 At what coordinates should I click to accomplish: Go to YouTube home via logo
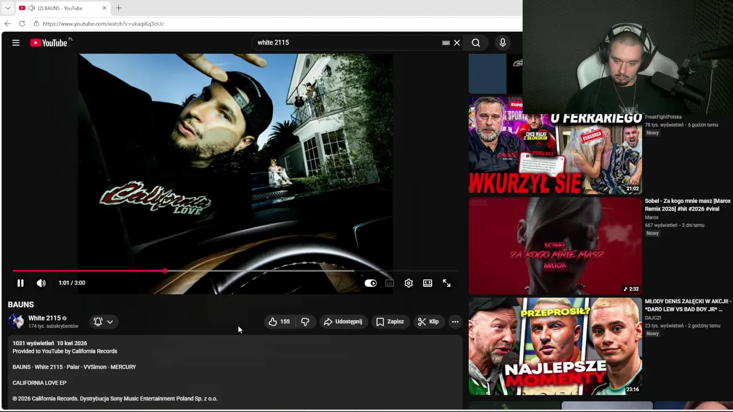click(49, 43)
